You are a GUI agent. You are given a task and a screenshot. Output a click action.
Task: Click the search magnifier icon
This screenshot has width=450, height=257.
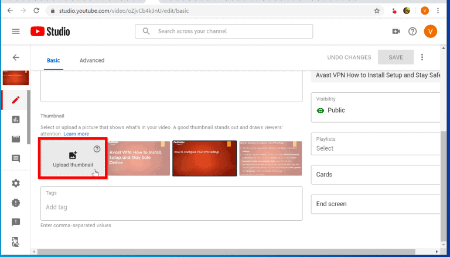(146, 31)
